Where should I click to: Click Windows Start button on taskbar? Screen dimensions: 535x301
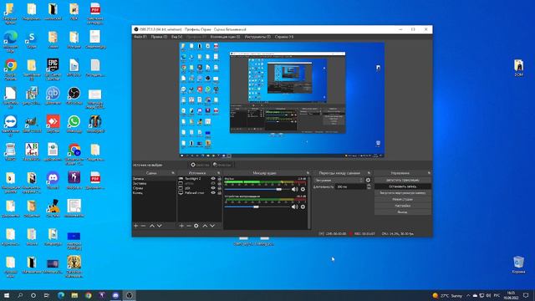coord(7,295)
